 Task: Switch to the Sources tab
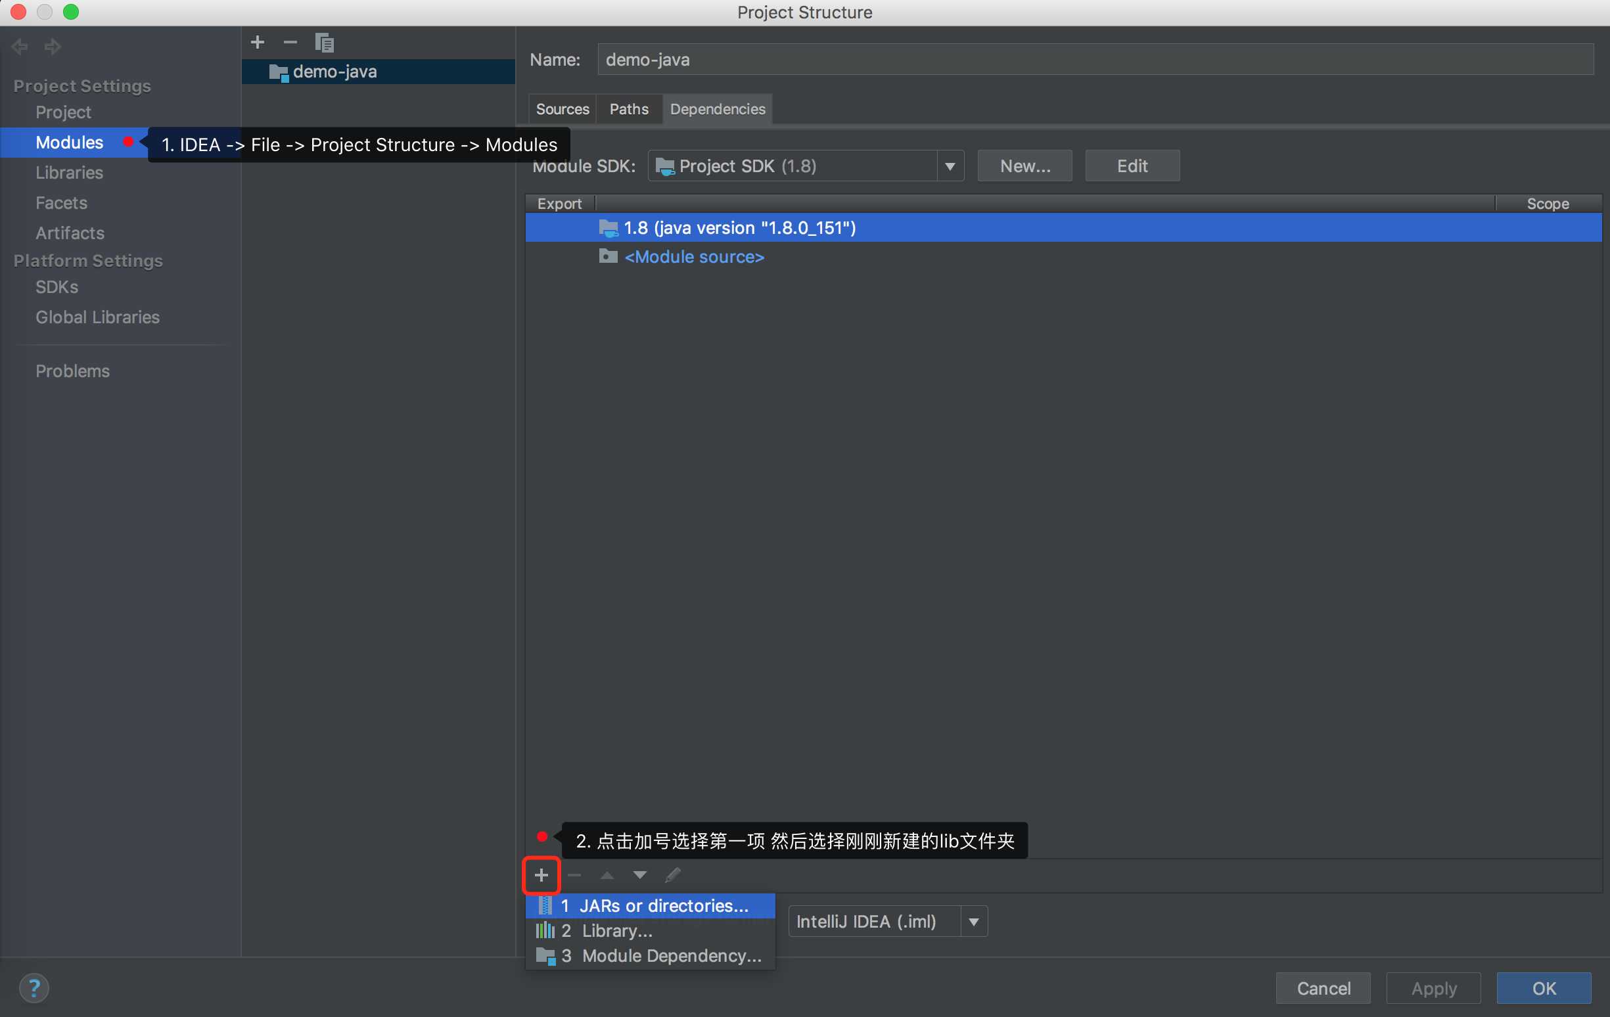point(563,109)
